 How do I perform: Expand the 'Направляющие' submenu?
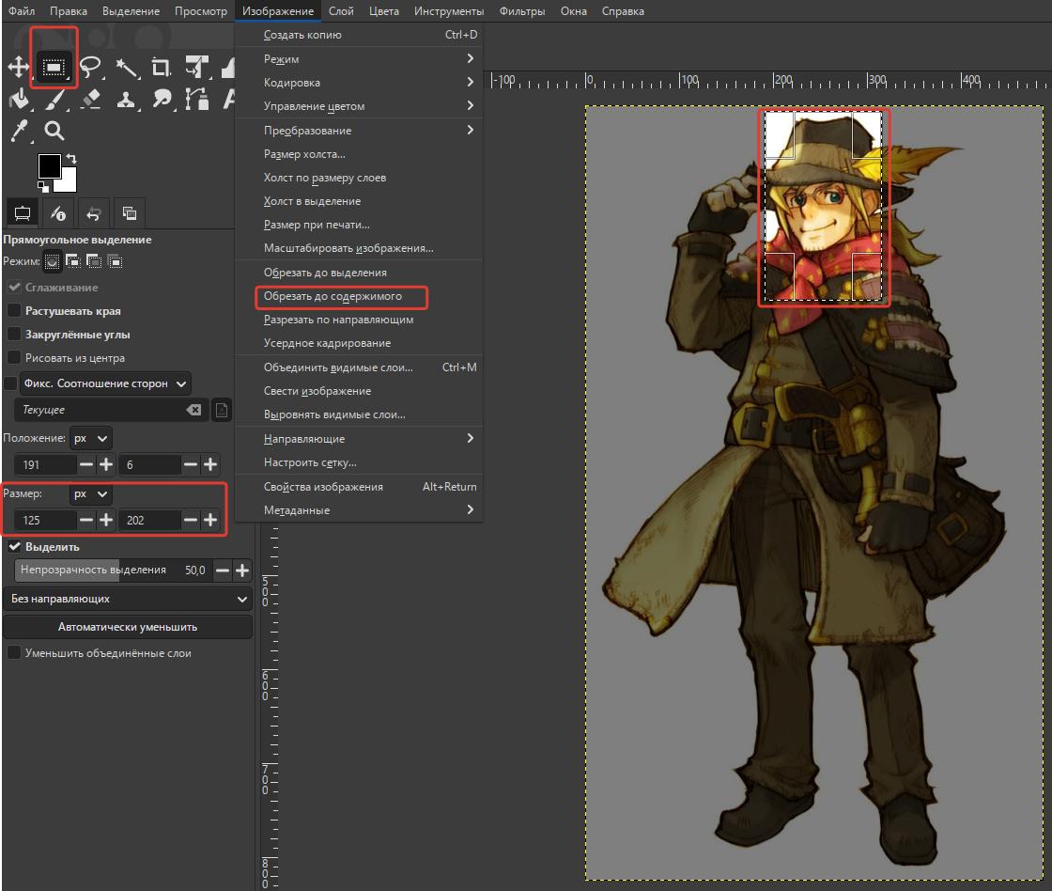click(x=359, y=438)
